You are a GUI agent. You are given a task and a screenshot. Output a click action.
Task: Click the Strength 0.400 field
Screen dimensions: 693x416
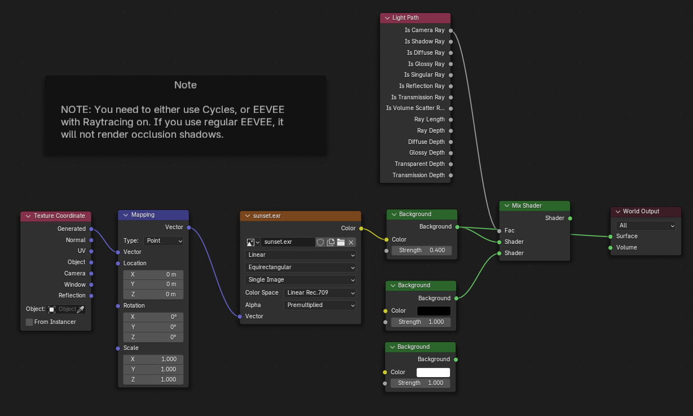tap(421, 251)
